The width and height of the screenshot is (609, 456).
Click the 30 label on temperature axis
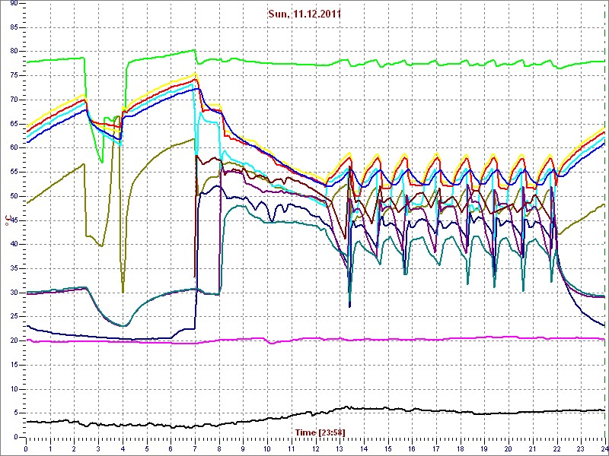13,293
